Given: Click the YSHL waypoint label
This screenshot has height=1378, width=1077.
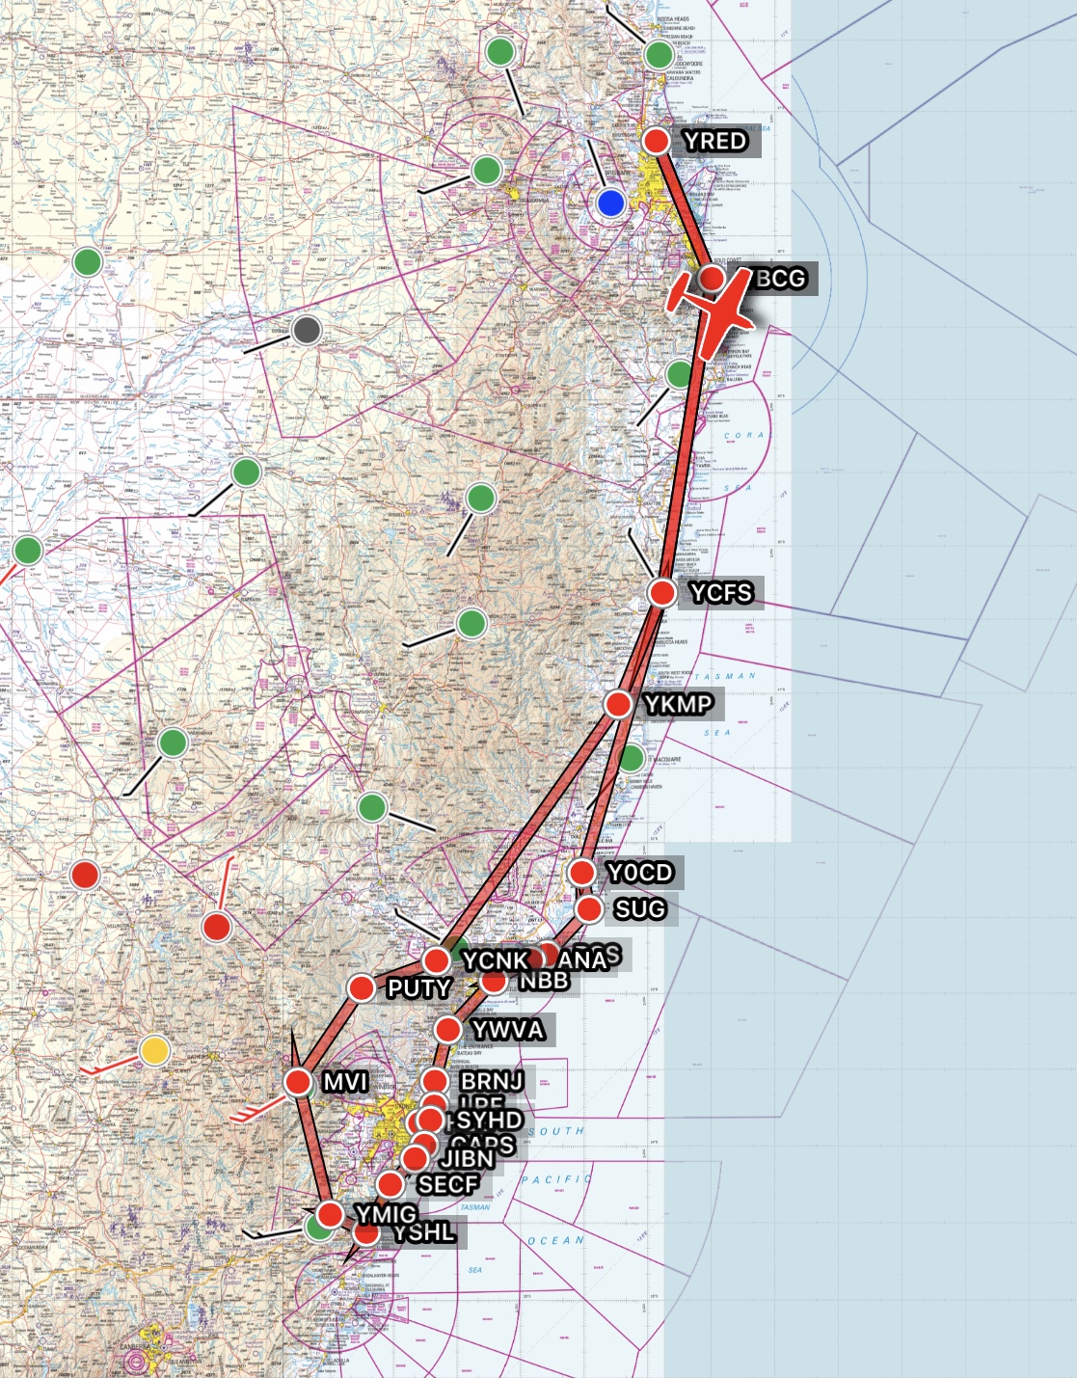Looking at the screenshot, I should (x=424, y=1232).
